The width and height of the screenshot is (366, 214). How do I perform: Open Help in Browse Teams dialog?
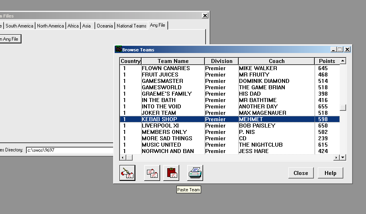tap(330, 173)
